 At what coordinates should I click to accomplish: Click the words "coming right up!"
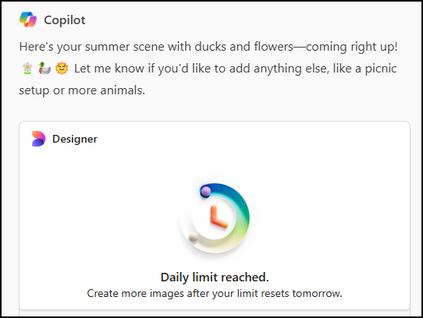tap(351, 47)
